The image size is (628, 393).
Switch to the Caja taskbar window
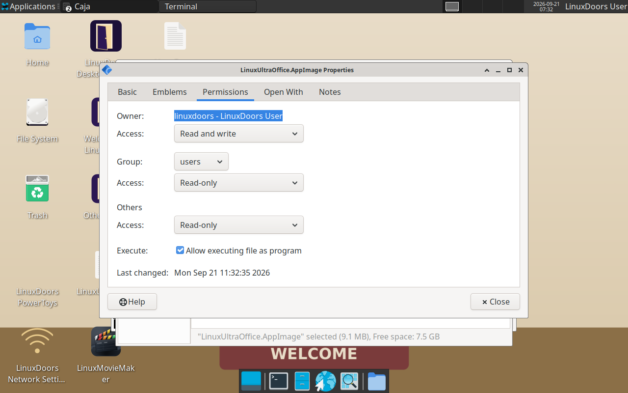click(109, 6)
